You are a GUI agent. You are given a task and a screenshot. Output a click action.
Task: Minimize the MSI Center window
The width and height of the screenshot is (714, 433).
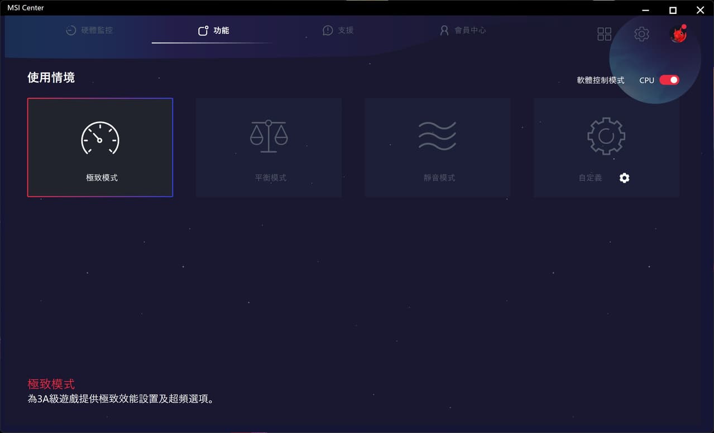[x=646, y=10]
